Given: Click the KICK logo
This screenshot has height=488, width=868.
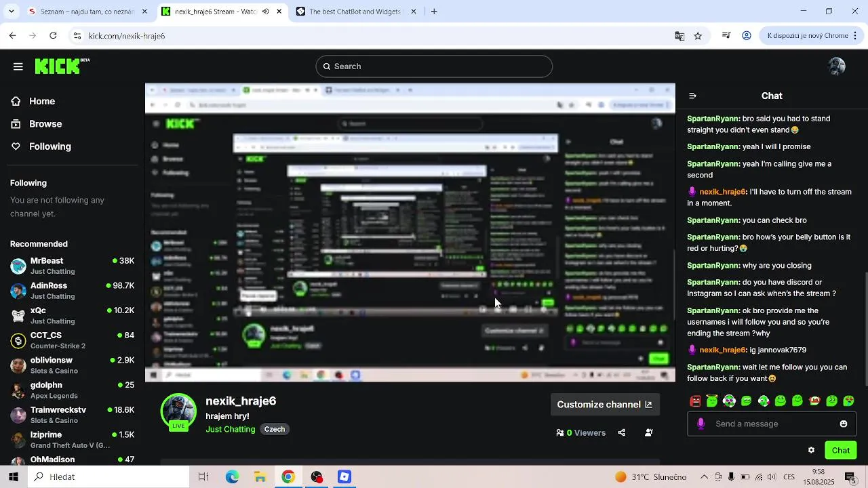Looking at the screenshot, I should point(62,66).
